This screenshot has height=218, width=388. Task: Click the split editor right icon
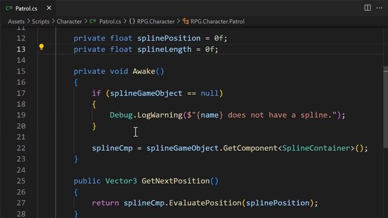pos(367,8)
